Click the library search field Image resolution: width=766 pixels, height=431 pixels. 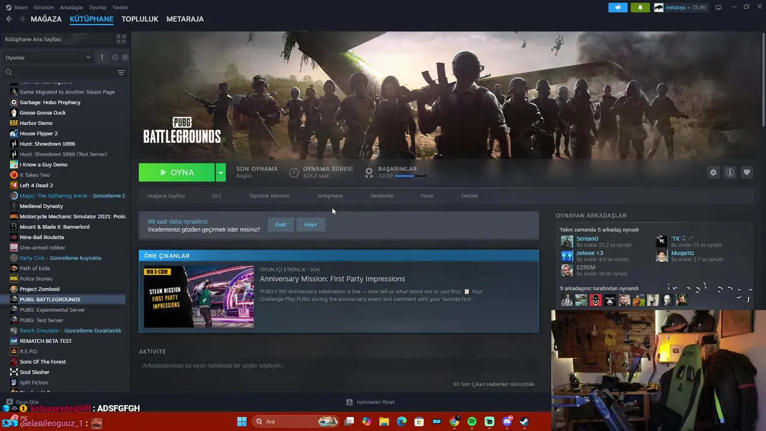[x=60, y=72]
